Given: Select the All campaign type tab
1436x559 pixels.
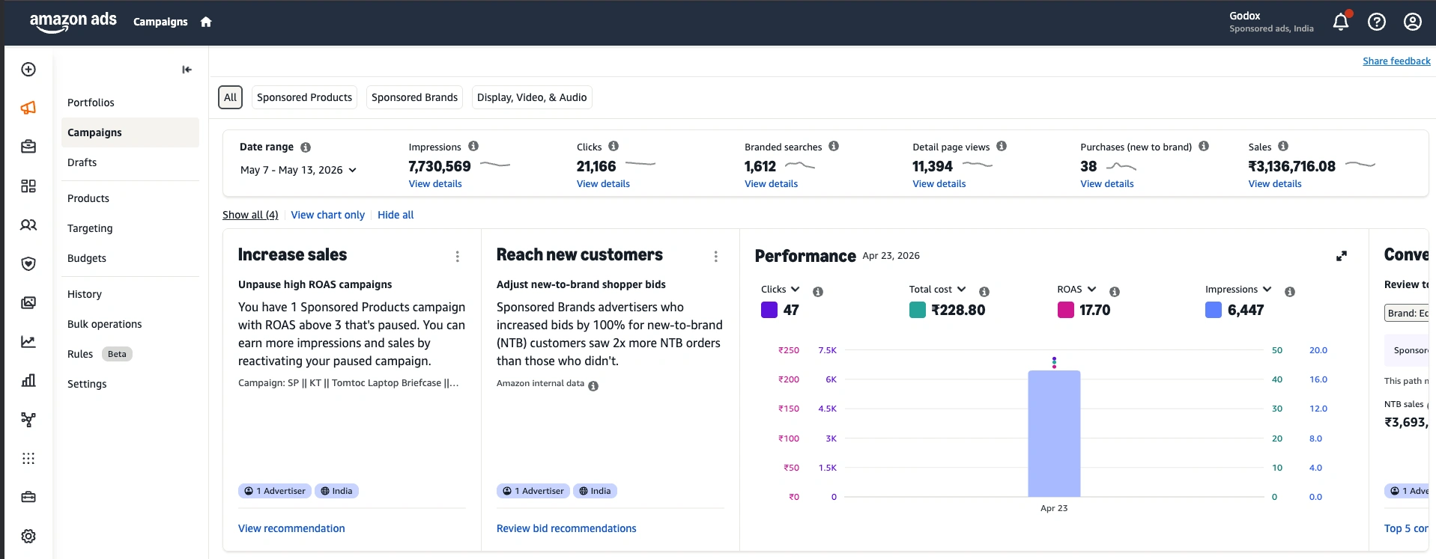Looking at the screenshot, I should [231, 97].
